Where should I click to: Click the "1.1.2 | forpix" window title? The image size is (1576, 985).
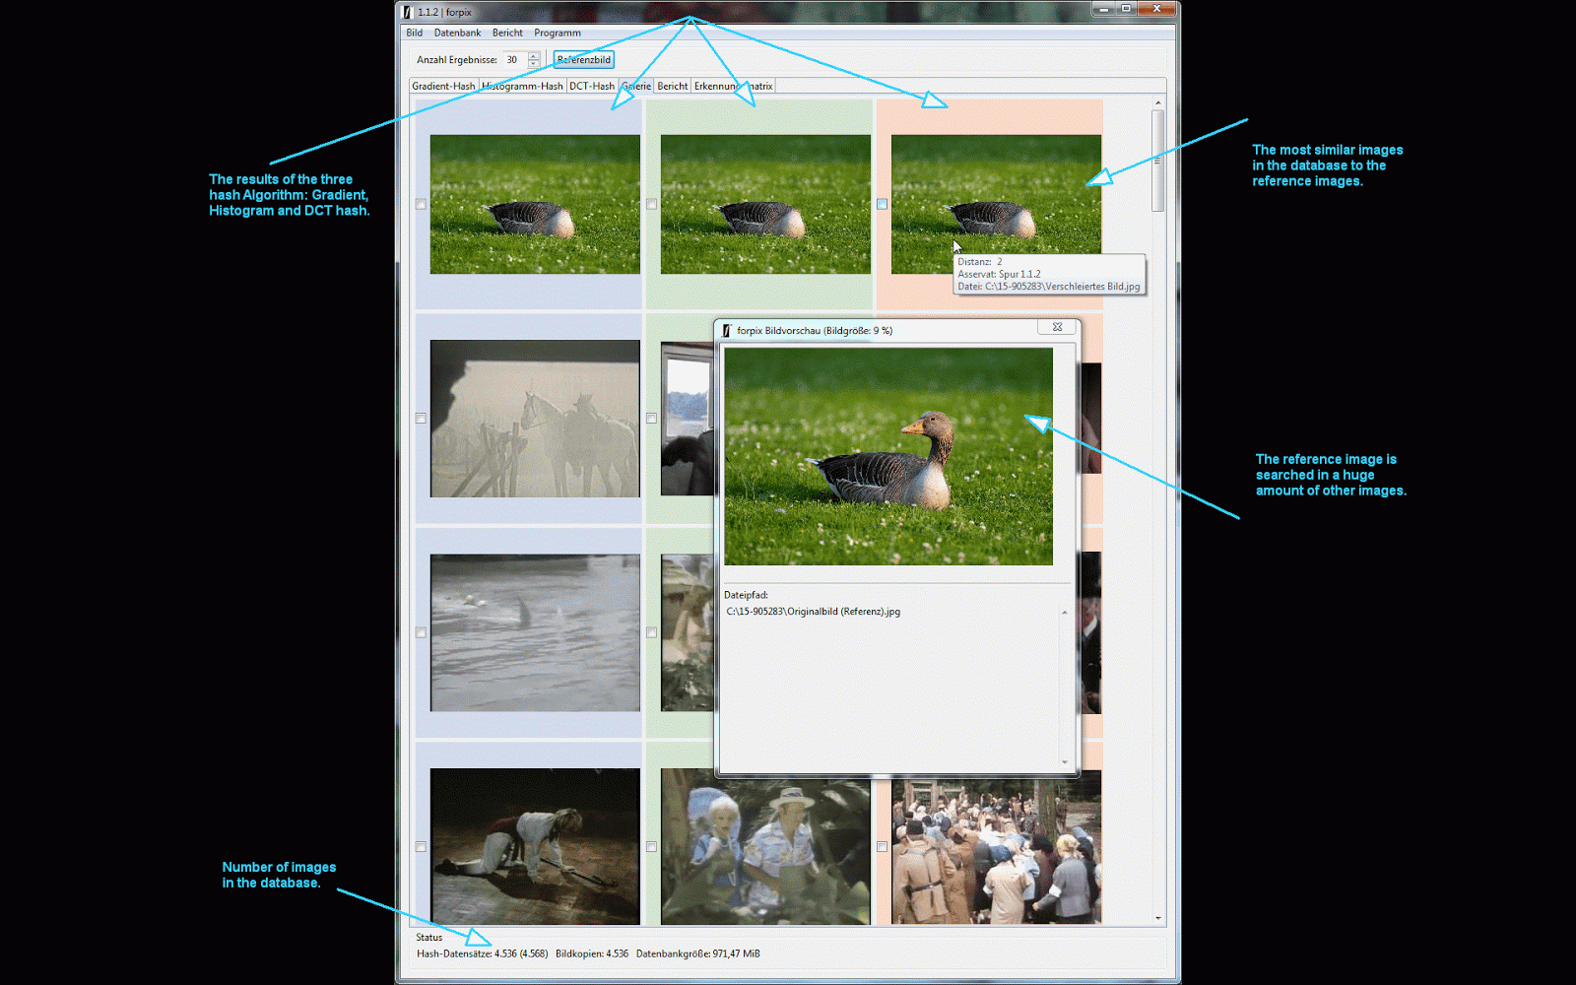coord(444,12)
